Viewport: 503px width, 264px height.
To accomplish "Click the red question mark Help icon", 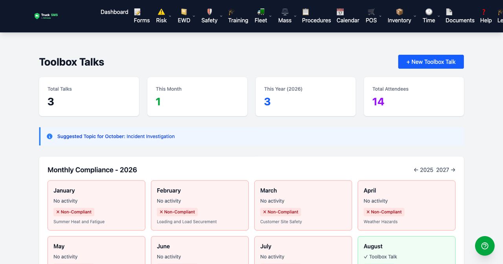I will tap(484, 12).
